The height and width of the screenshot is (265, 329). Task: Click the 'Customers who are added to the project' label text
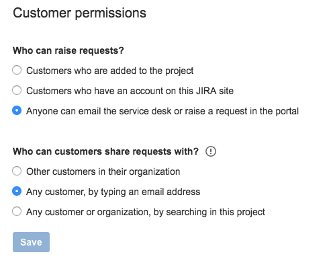pos(110,71)
